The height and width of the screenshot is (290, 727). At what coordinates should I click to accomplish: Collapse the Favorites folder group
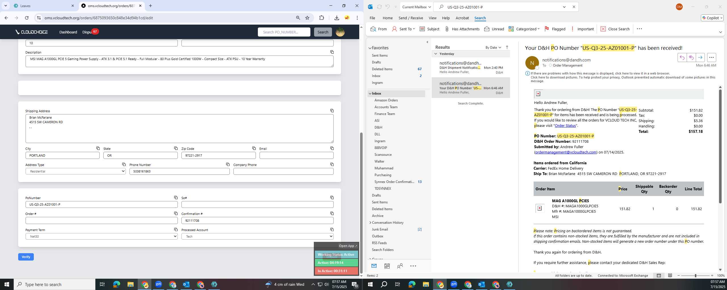tap(370, 48)
